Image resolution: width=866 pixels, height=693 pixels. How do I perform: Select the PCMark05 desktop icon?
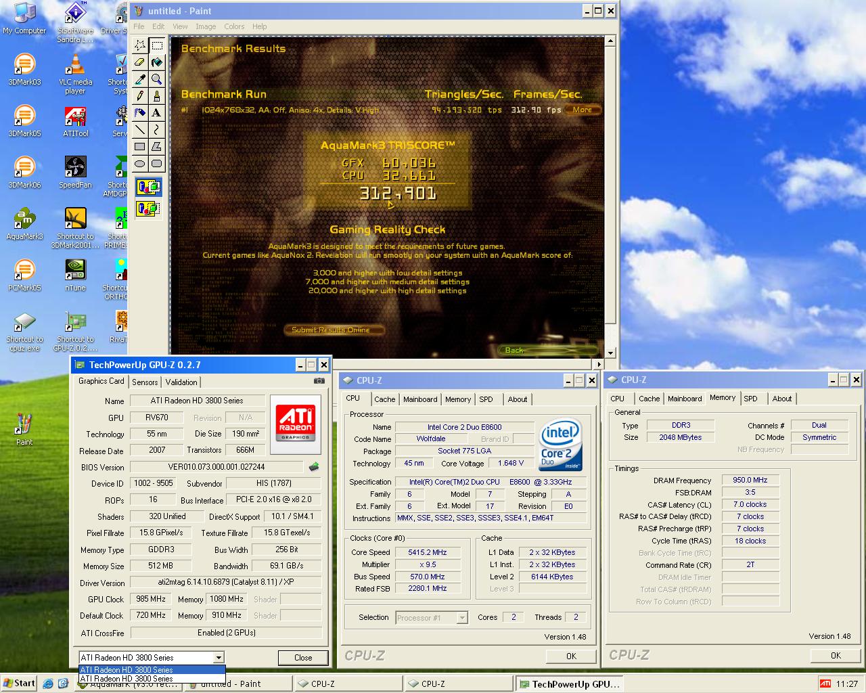point(24,275)
